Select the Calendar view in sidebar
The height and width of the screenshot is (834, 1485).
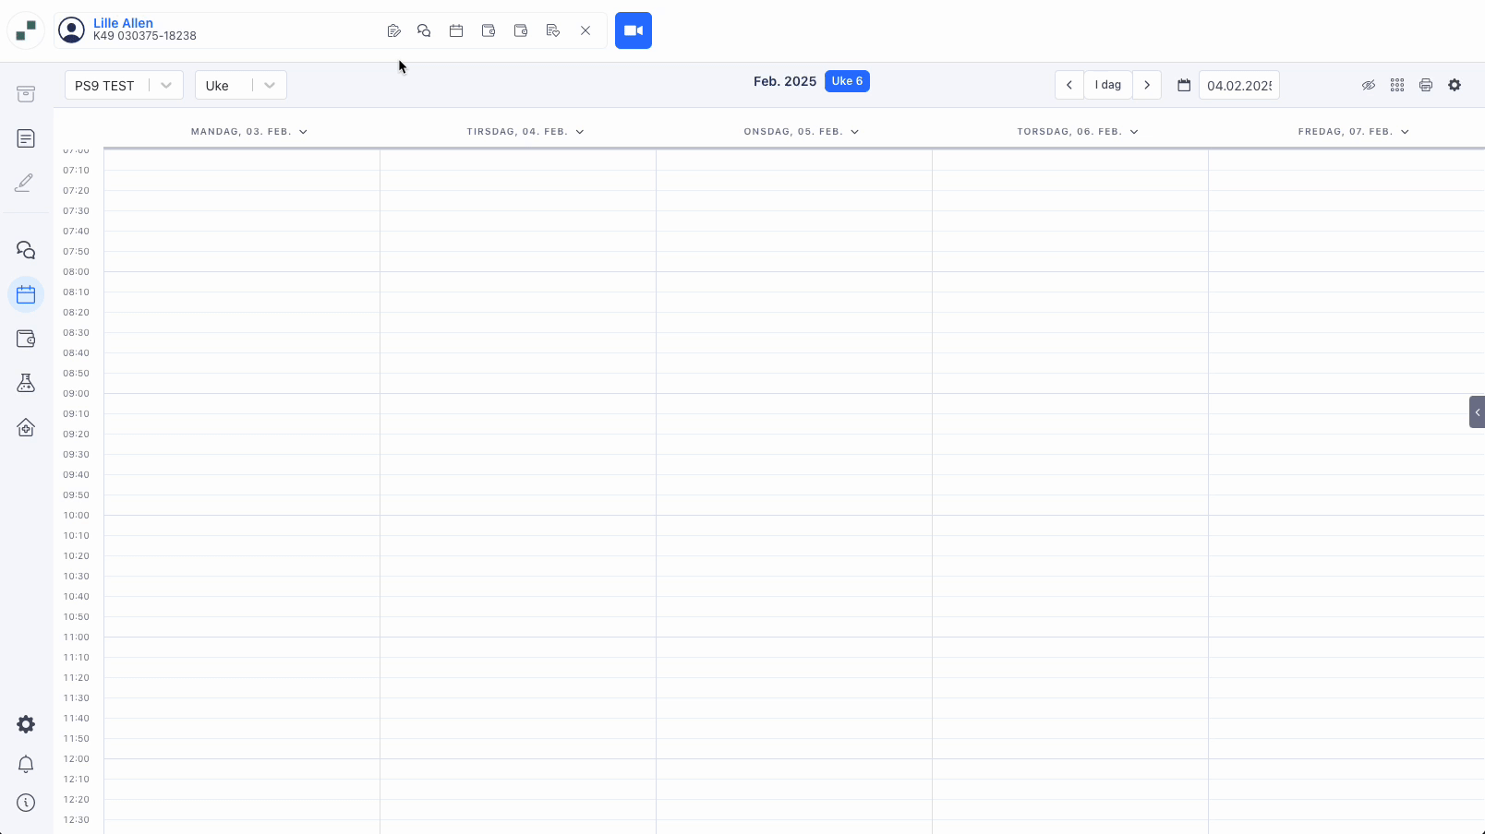26,294
